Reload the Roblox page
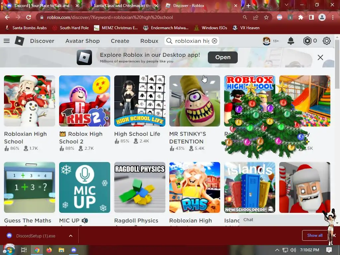 point(29,17)
